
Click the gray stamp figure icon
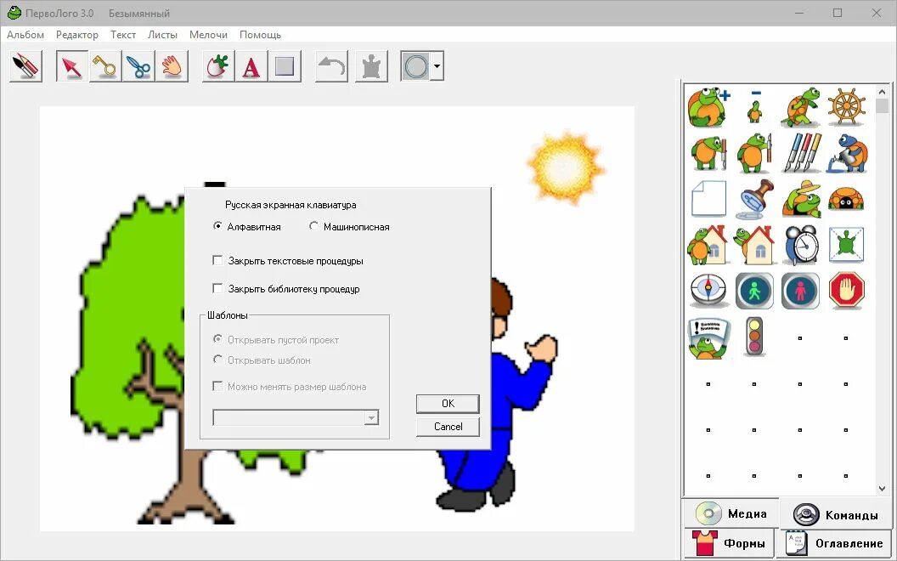(x=371, y=66)
